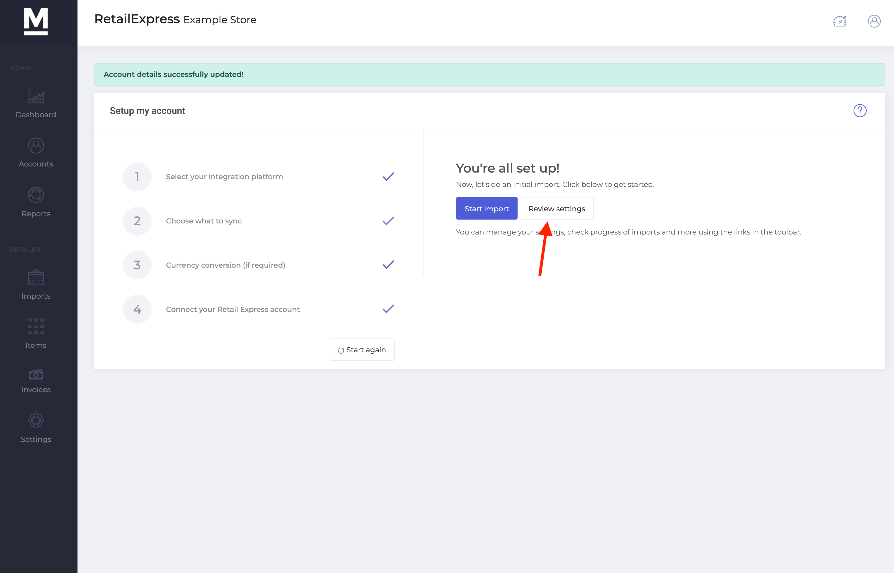
Task: Open Invoices from the sidebar
Action: [36, 381]
